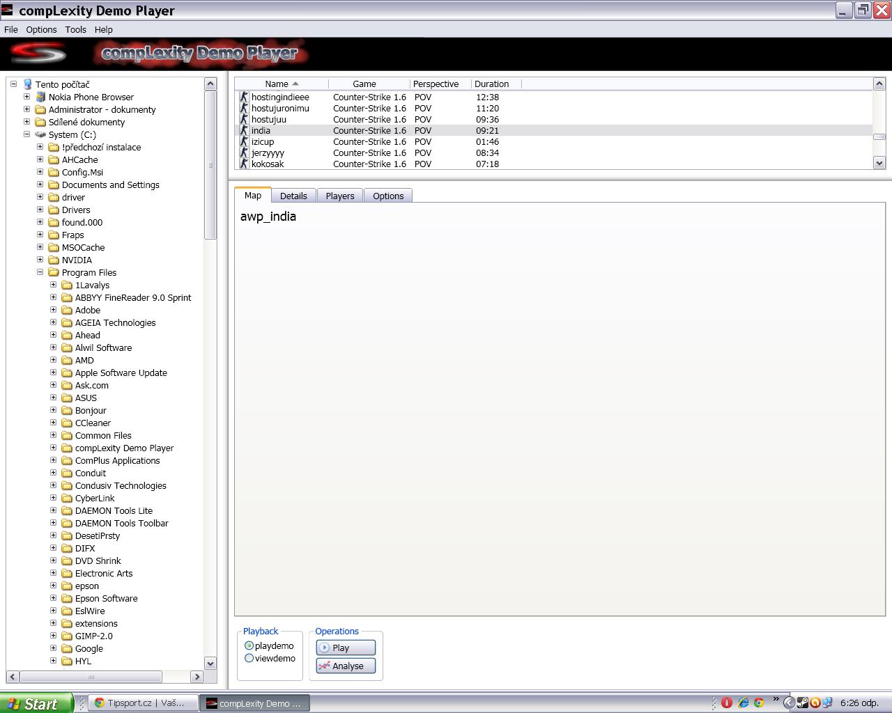Click the Windows Start button
This screenshot has width=892, height=713.
[36, 703]
